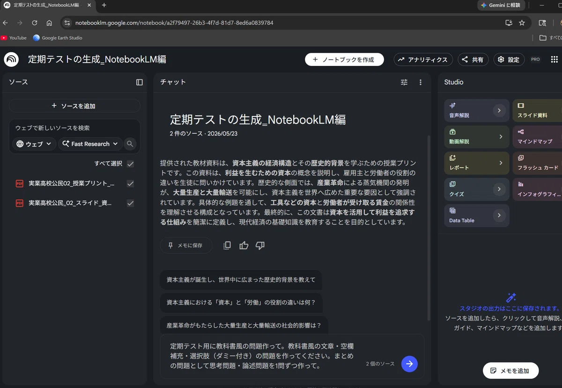Create インフォグラフィック in Studio
Image resolution: width=562 pixels, height=388 pixels.
tap(537, 189)
